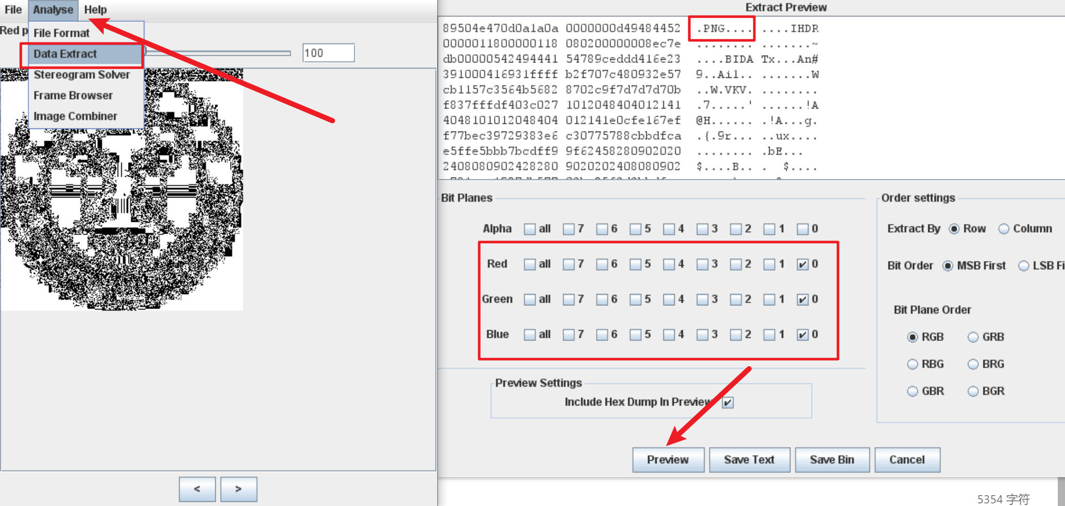Click the zoom slider track
The height and width of the screenshot is (506, 1065).
coord(217,53)
